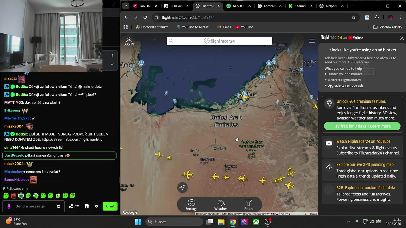Click the Terms link on the map
The height and width of the screenshot is (228, 406).
tap(313, 214)
